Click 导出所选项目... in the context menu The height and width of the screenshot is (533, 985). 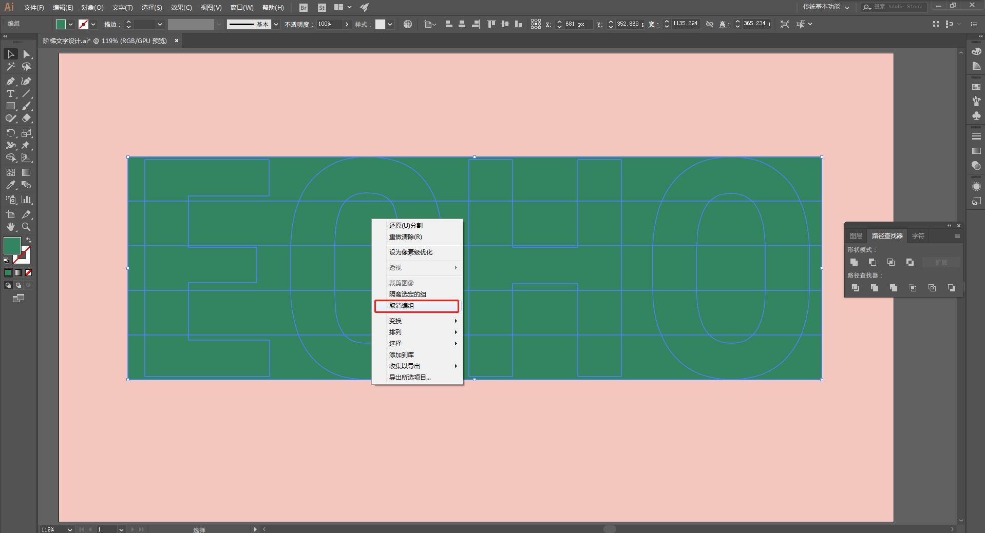tap(416, 378)
